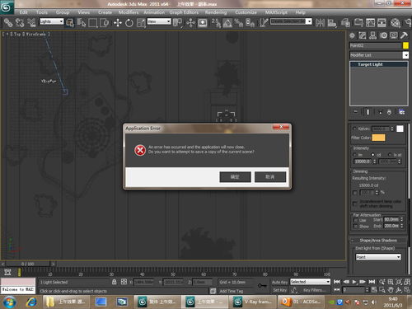Viewport: 412px width, 309px height.
Task: Collapse Shape/Area Shadows rollout
Action: coord(378,241)
